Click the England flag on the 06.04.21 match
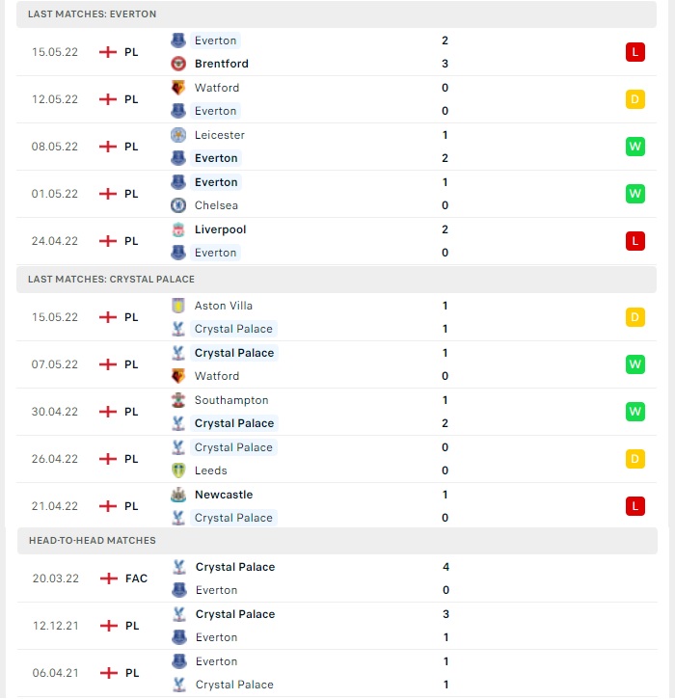The image size is (675, 699). tap(109, 673)
